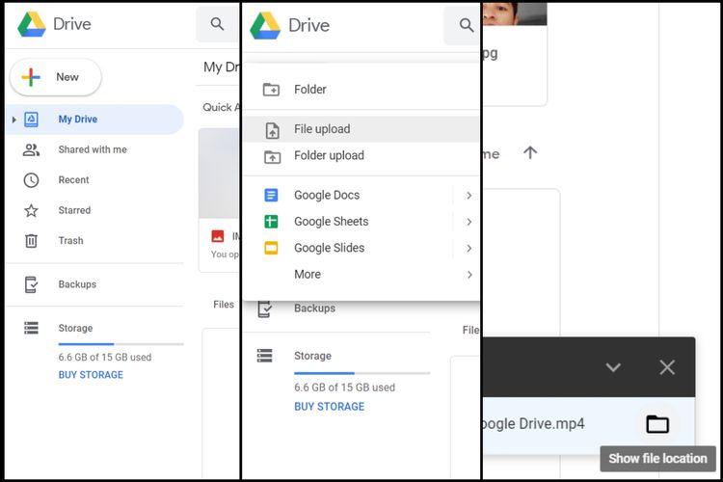The image size is (723, 482).
Task: Click the blue Google Docs icon
Action: [x=271, y=195]
